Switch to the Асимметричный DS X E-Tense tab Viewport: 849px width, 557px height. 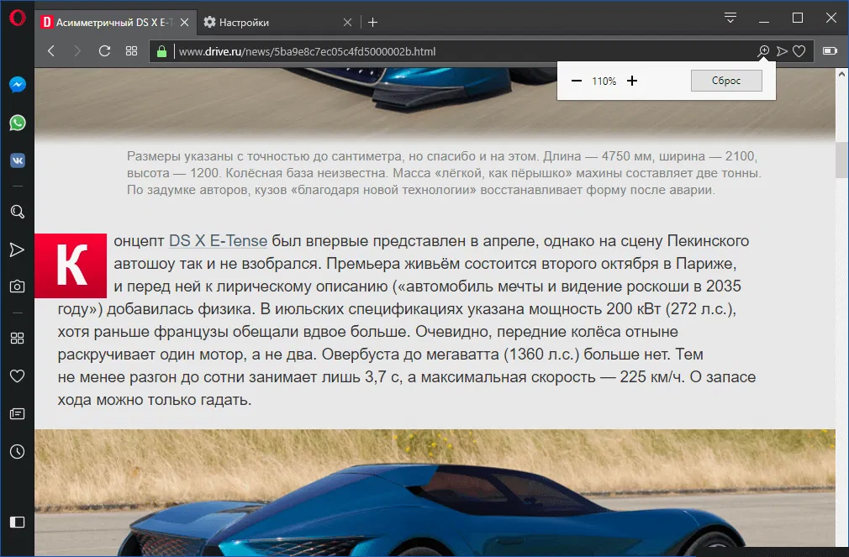click(108, 22)
